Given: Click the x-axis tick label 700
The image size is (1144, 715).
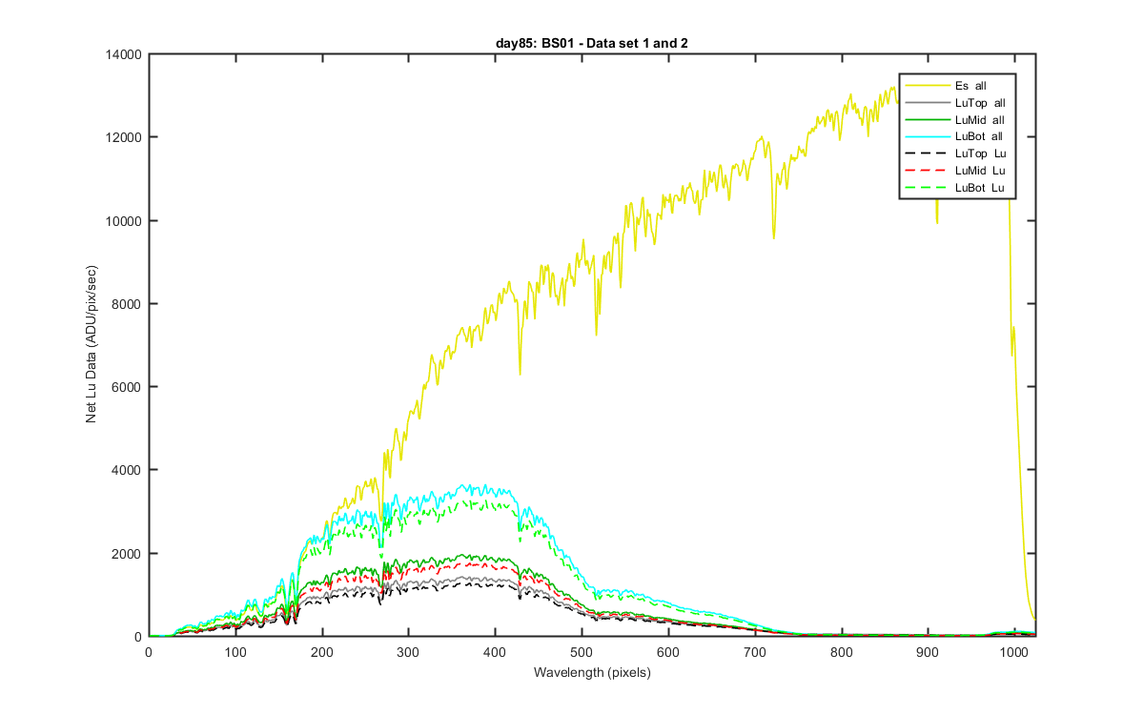Looking at the screenshot, I should (x=754, y=653).
